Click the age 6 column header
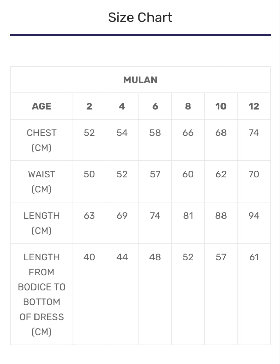 tap(155, 106)
